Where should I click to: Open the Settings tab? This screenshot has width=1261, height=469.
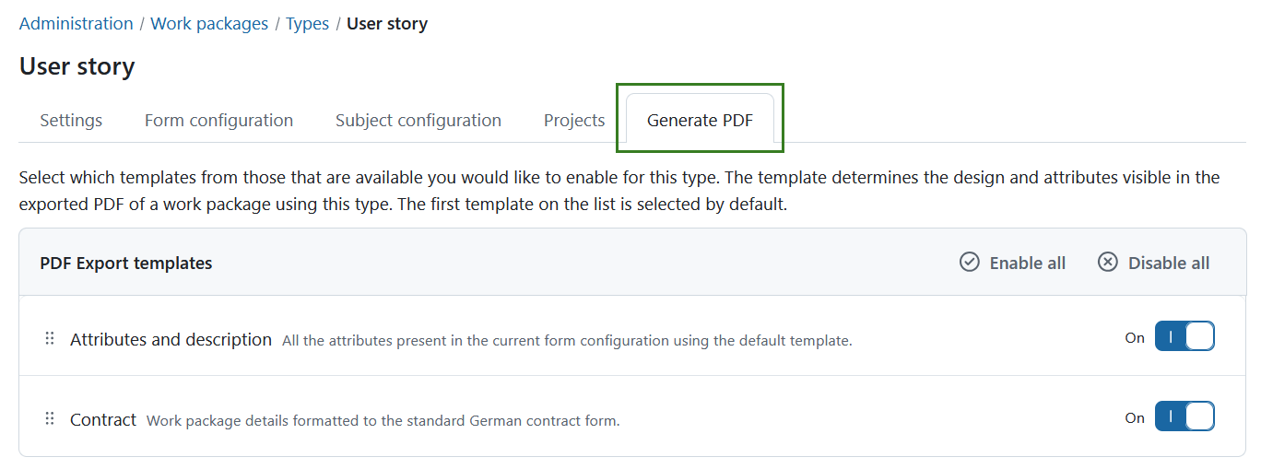click(x=71, y=121)
